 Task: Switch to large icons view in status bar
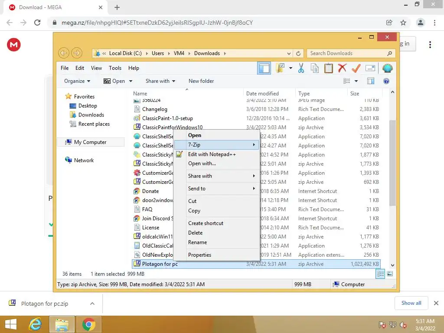point(390,274)
